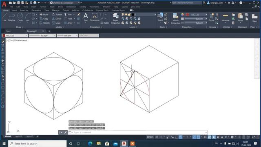Click the Base view button
The width and height of the screenshot is (261, 147).
click(254, 18)
